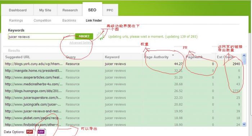
Task: Open the Dashboard tab
Action: pos(18,10)
